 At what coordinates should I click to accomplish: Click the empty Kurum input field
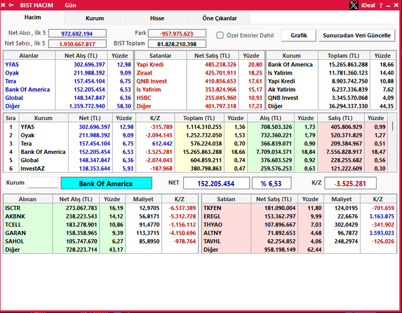43,183
